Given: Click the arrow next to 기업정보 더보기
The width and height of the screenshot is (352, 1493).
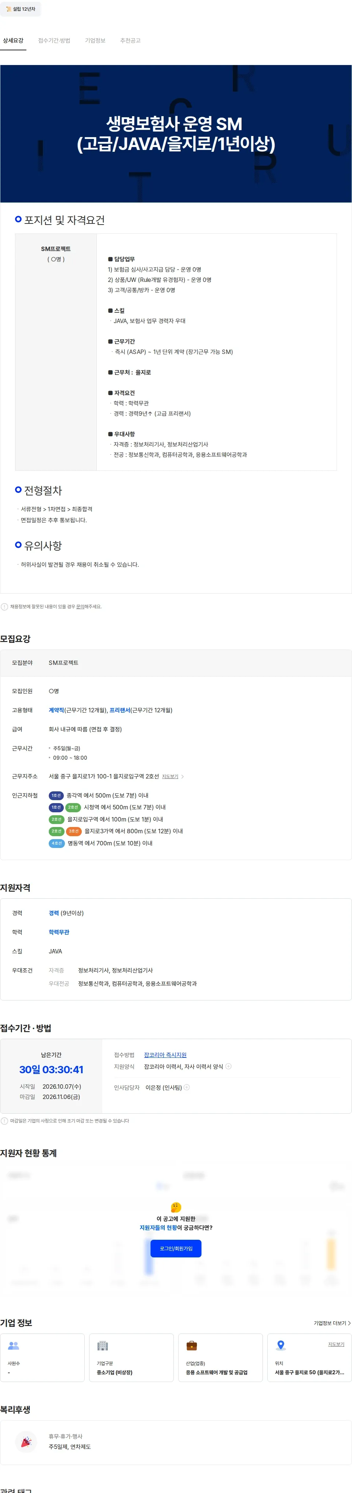Looking at the screenshot, I should 349,1323.
